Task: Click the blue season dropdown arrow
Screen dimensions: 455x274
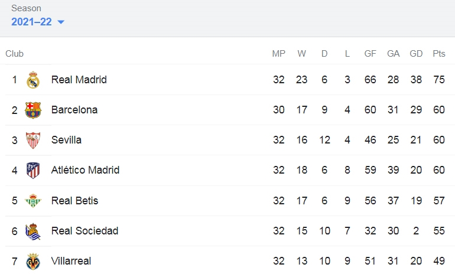Action: click(x=61, y=22)
